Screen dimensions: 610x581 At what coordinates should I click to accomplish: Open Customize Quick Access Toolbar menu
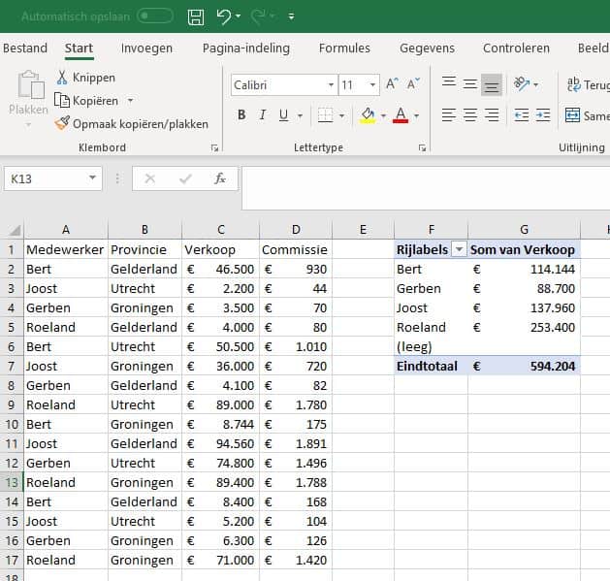[x=291, y=16]
